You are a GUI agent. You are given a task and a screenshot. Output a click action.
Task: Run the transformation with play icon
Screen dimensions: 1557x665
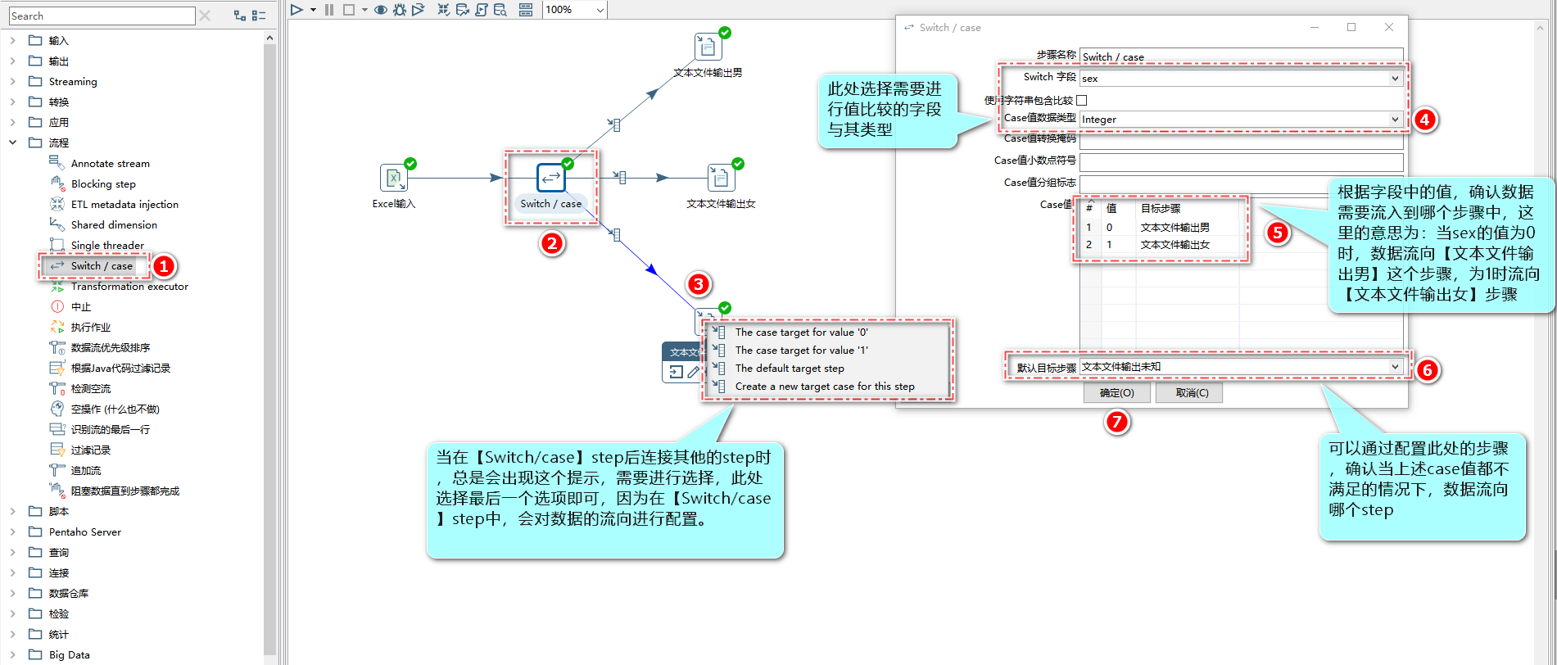(x=297, y=10)
